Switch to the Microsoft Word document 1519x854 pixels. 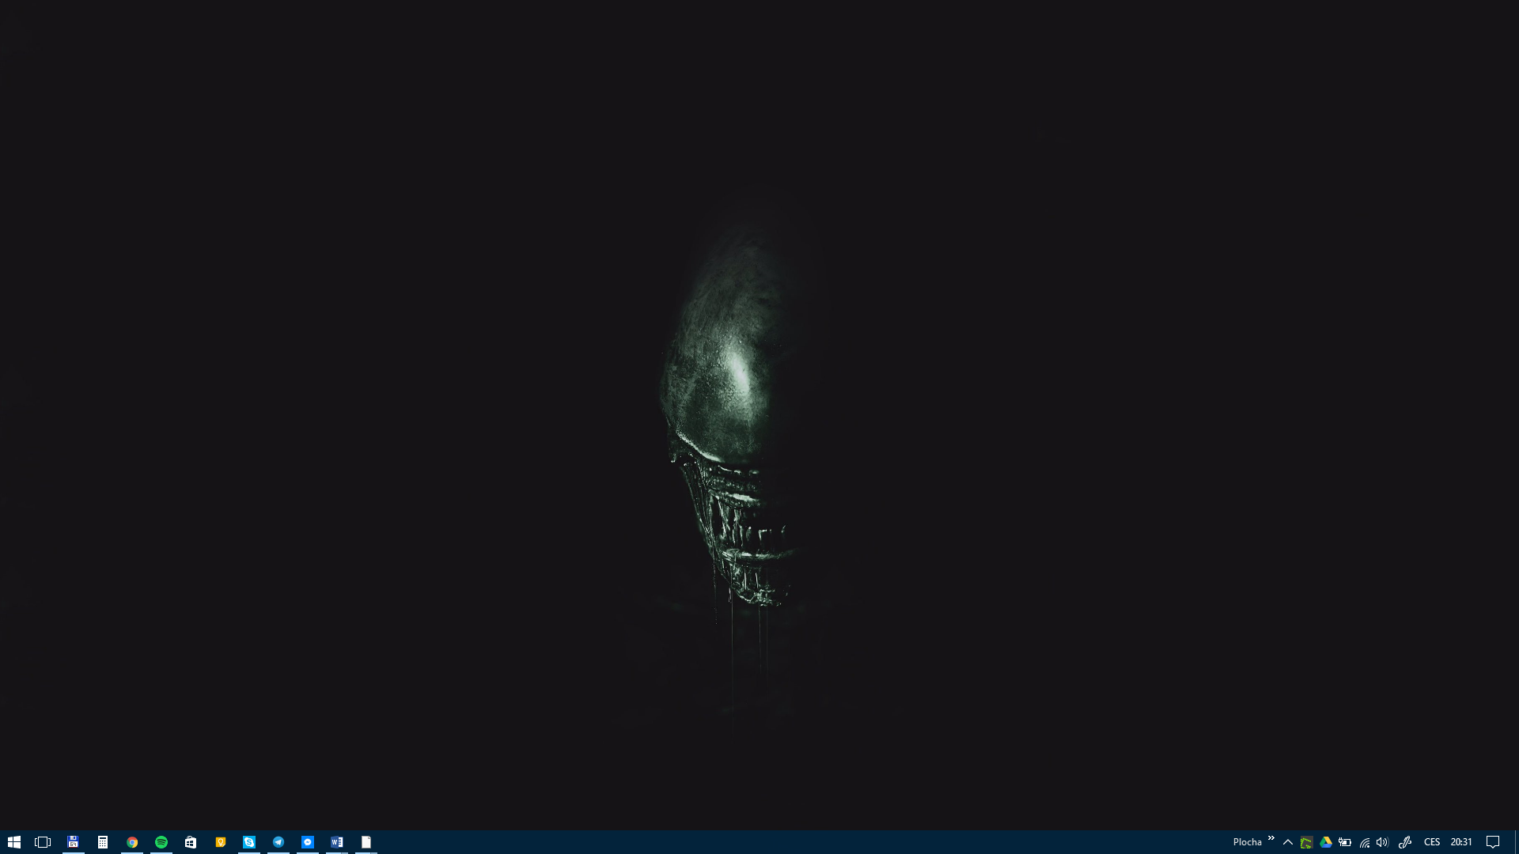click(x=337, y=842)
